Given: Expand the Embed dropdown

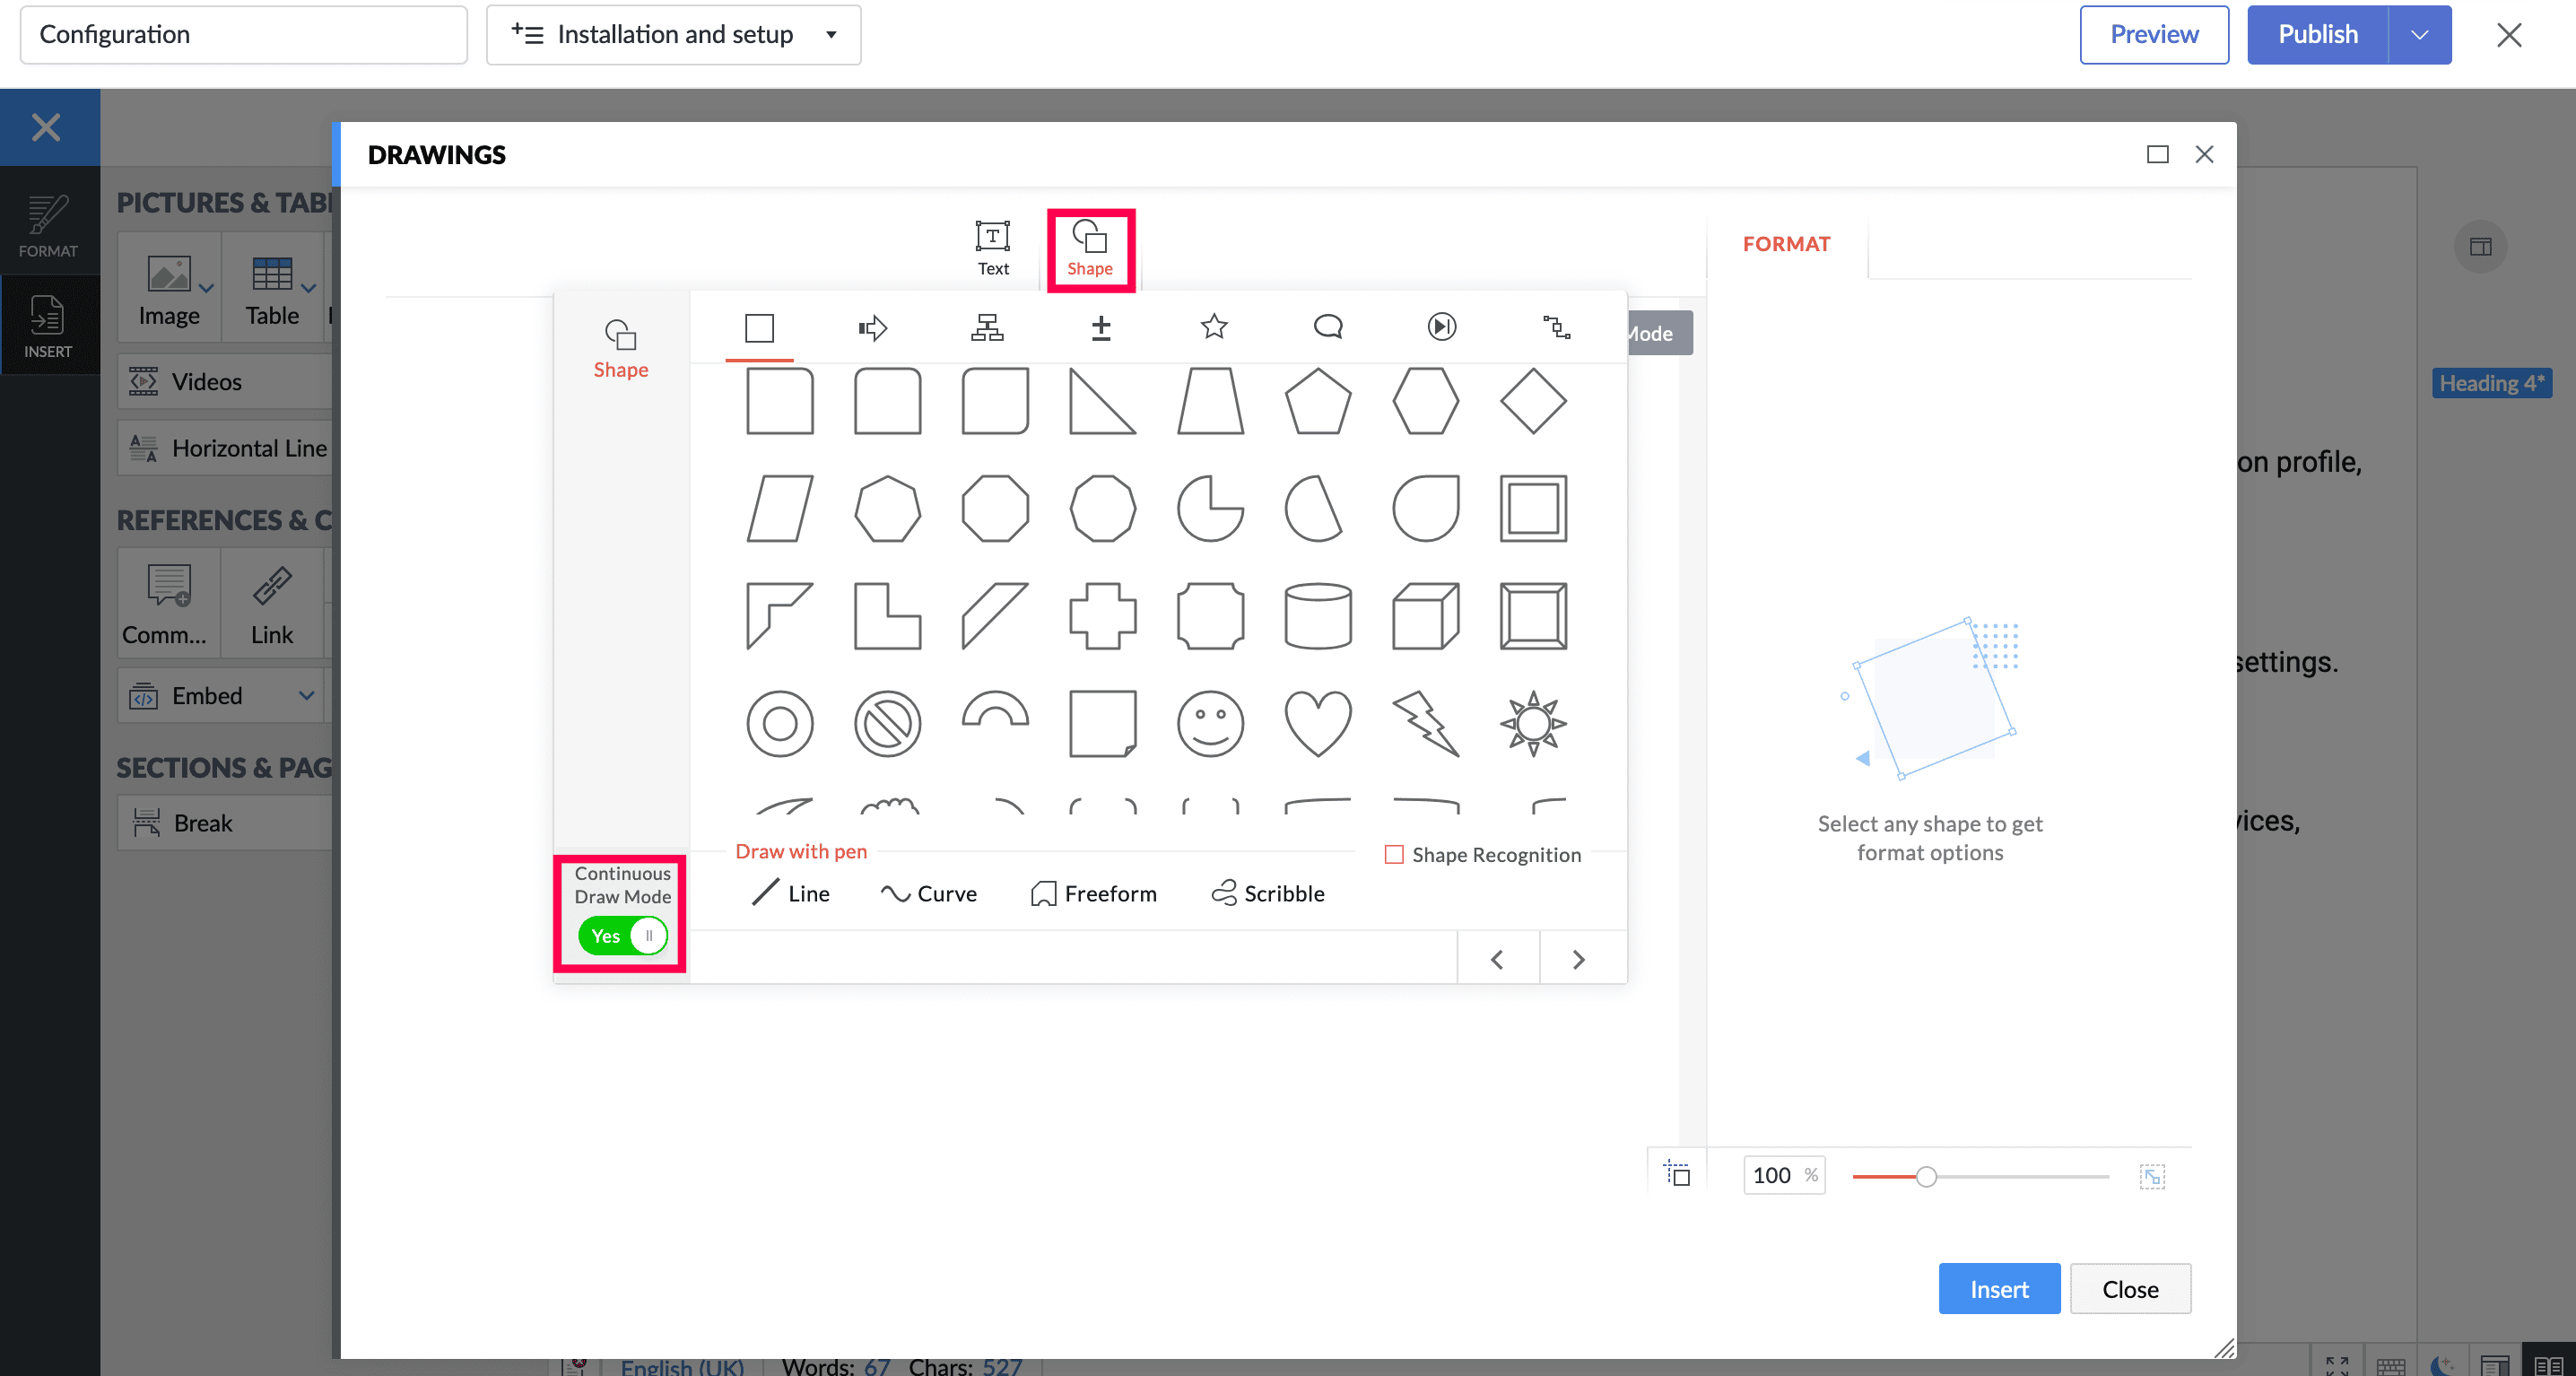Looking at the screenshot, I should coord(306,696).
